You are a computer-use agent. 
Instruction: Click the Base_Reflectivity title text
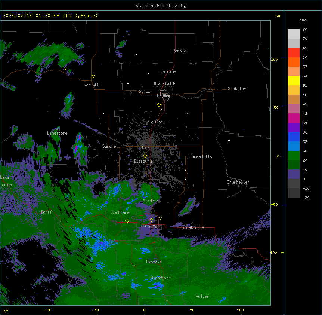(x=161, y=6)
